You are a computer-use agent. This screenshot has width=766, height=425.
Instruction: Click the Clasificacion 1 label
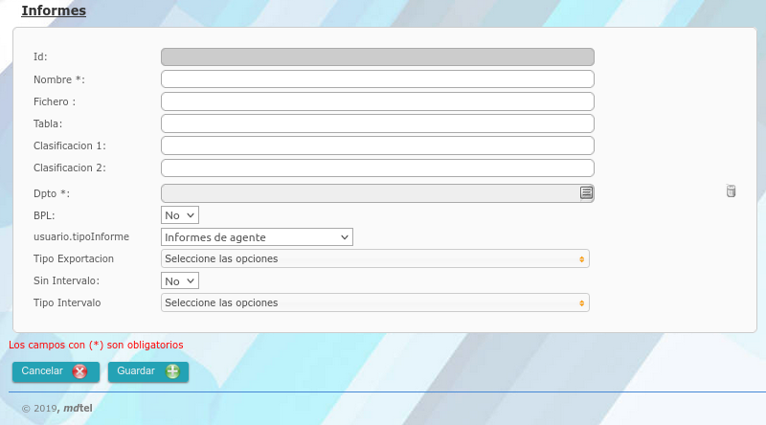(x=70, y=145)
